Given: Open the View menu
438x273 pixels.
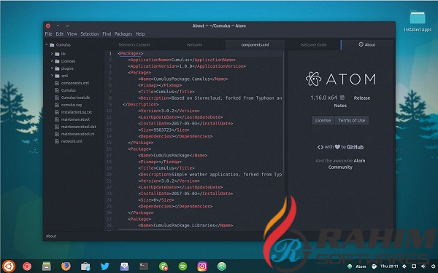Looking at the screenshot, I should pos(72,34).
